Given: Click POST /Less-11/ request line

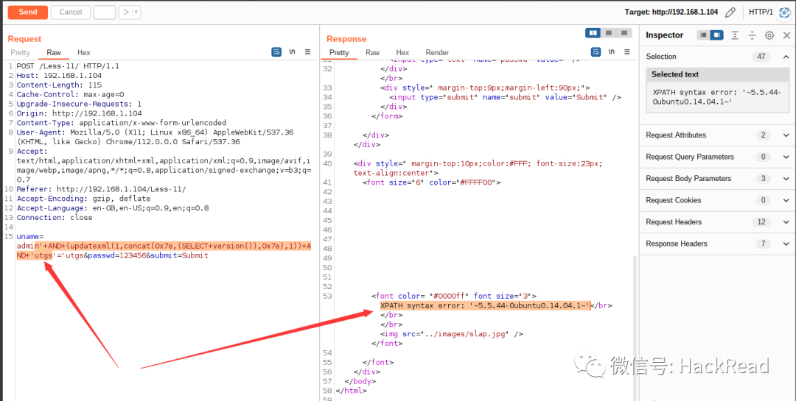Looking at the screenshot, I should coord(68,66).
